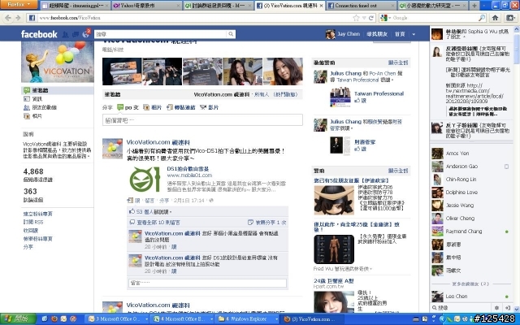This screenshot has height=325, width=520.
Task: Click Share link under the first post
Action: click(164, 201)
